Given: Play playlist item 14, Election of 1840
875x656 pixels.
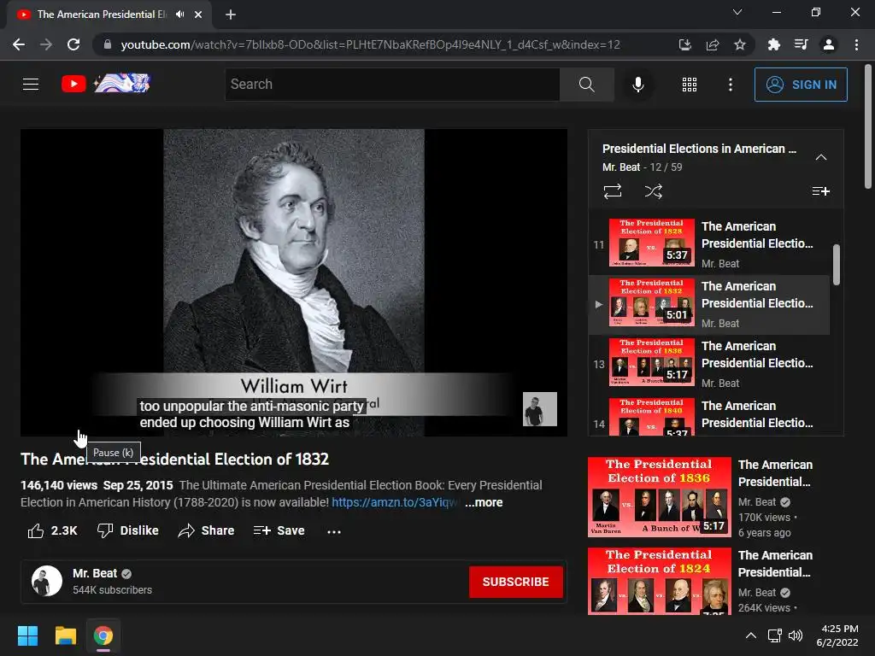Looking at the screenshot, I should tap(709, 416).
